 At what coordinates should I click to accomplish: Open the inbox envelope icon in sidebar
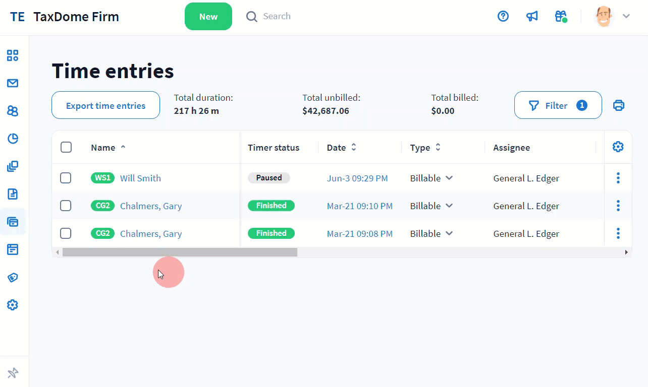click(13, 83)
